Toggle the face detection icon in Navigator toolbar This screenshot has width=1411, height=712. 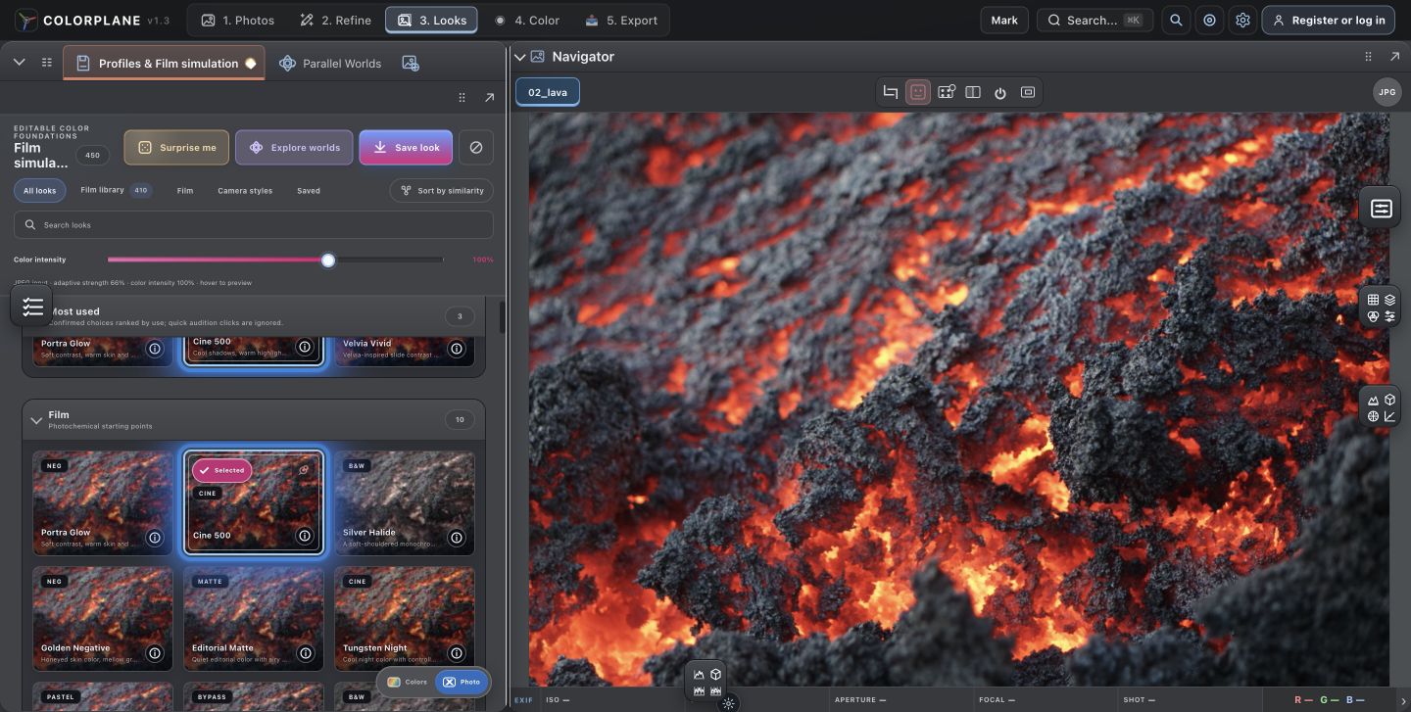918,92
